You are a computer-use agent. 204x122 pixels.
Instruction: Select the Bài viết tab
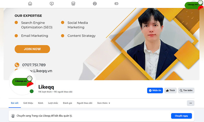tap(15, 103)
